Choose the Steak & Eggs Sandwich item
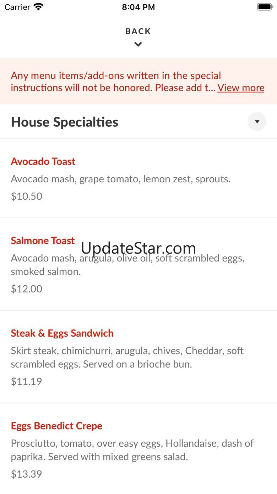Image resolution: width=277 pixels, height=494 pixels. 62,333
